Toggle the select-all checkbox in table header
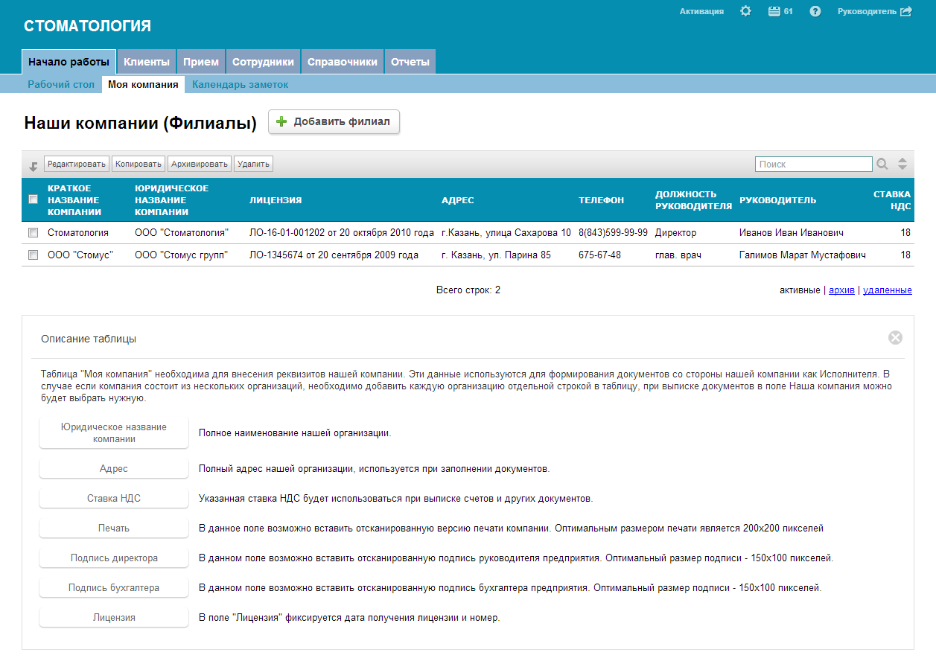The height and width of the screenshot is (661, 936). (x=33, y=199)
